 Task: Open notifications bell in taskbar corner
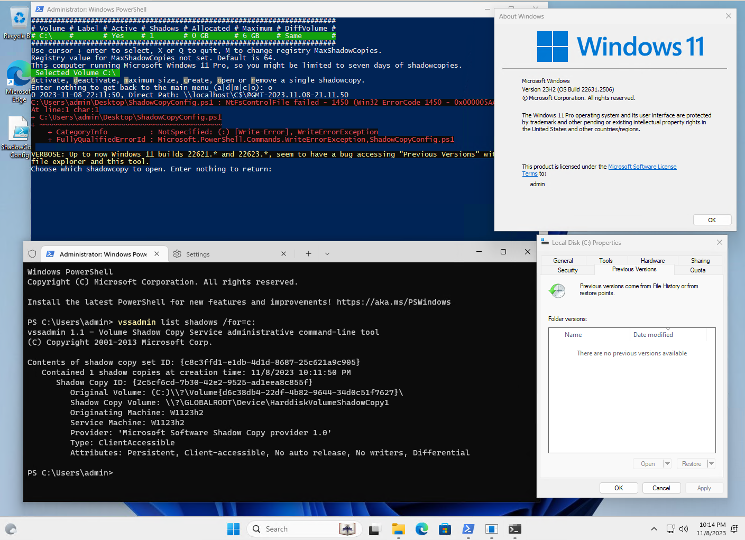pyautogui.click(x=734, y=529)
